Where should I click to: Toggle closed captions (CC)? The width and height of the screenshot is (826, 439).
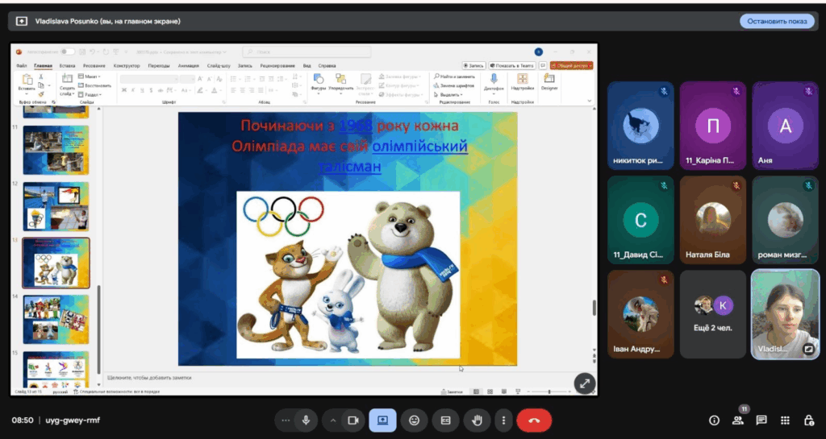(x=445, y=420)
